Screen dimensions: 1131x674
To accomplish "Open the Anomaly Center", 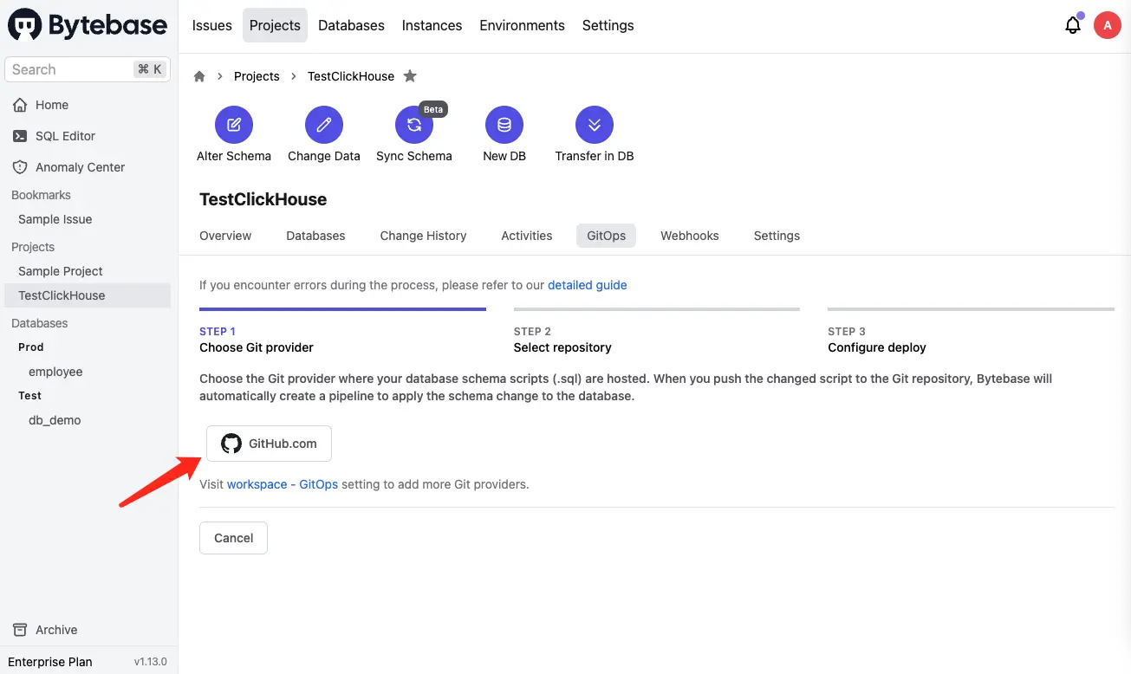I will coord(79,166).
